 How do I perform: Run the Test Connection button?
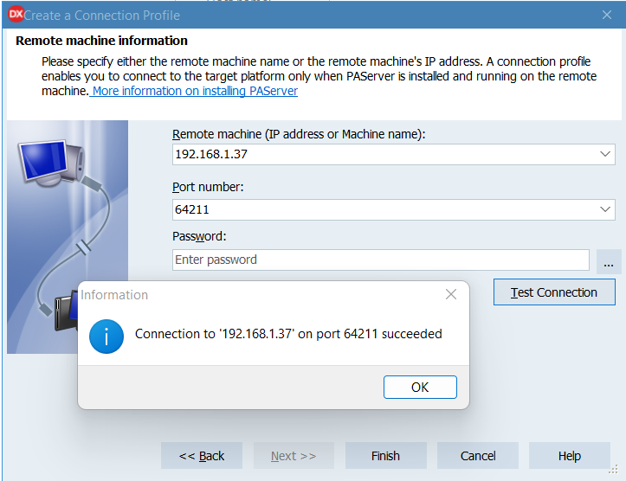coord(554,292)
